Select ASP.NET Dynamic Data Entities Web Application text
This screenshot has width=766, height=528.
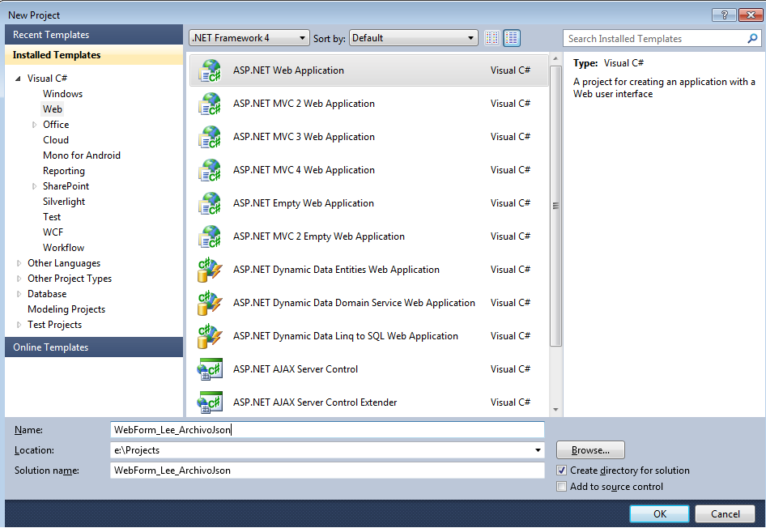click(x=336, y=270)
